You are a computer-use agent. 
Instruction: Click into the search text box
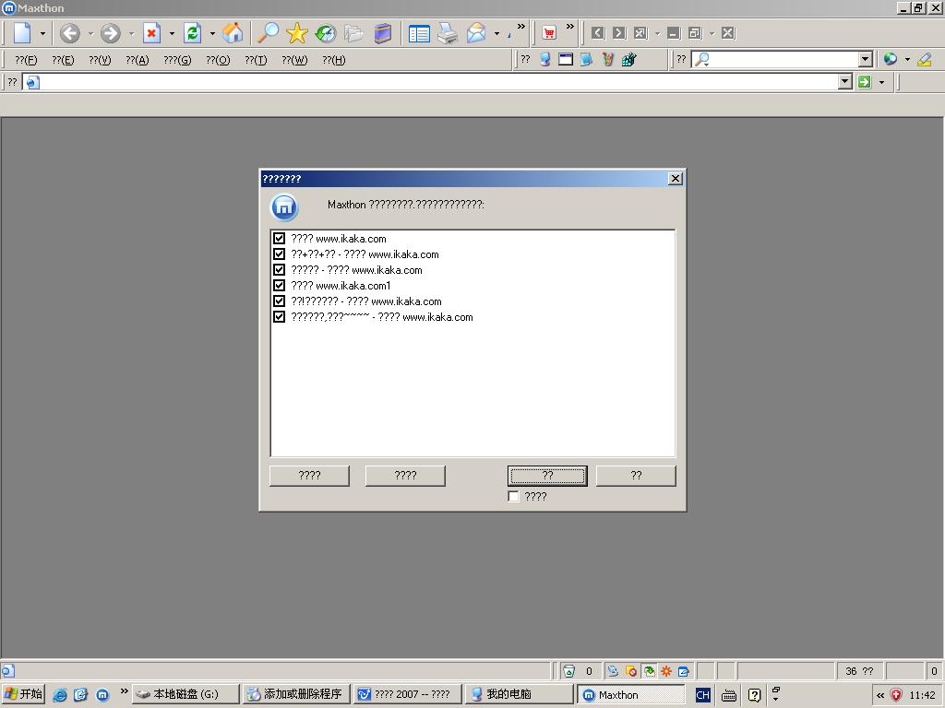pyautogui.click(x=782, y=59)
